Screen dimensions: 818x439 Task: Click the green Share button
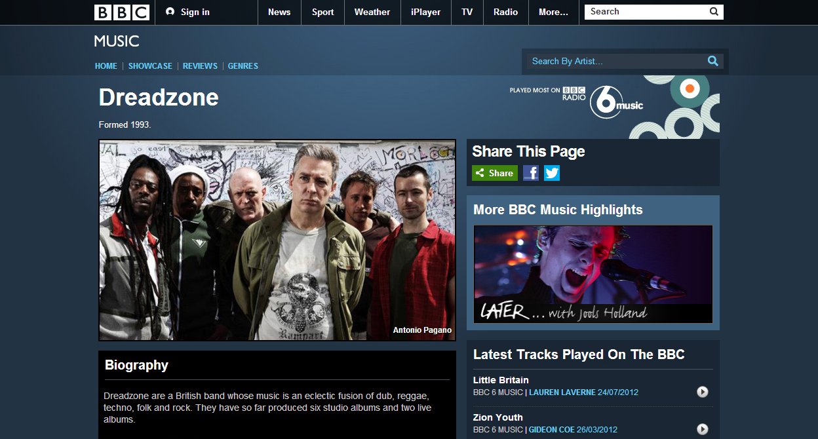click(495, 173)
